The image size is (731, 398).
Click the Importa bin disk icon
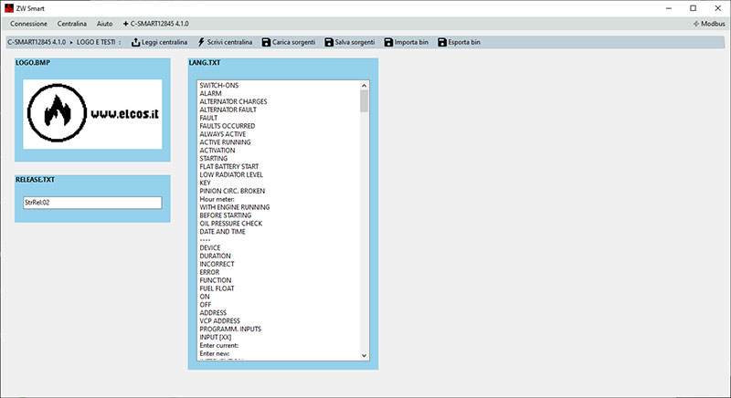click(x=388, y=42)
